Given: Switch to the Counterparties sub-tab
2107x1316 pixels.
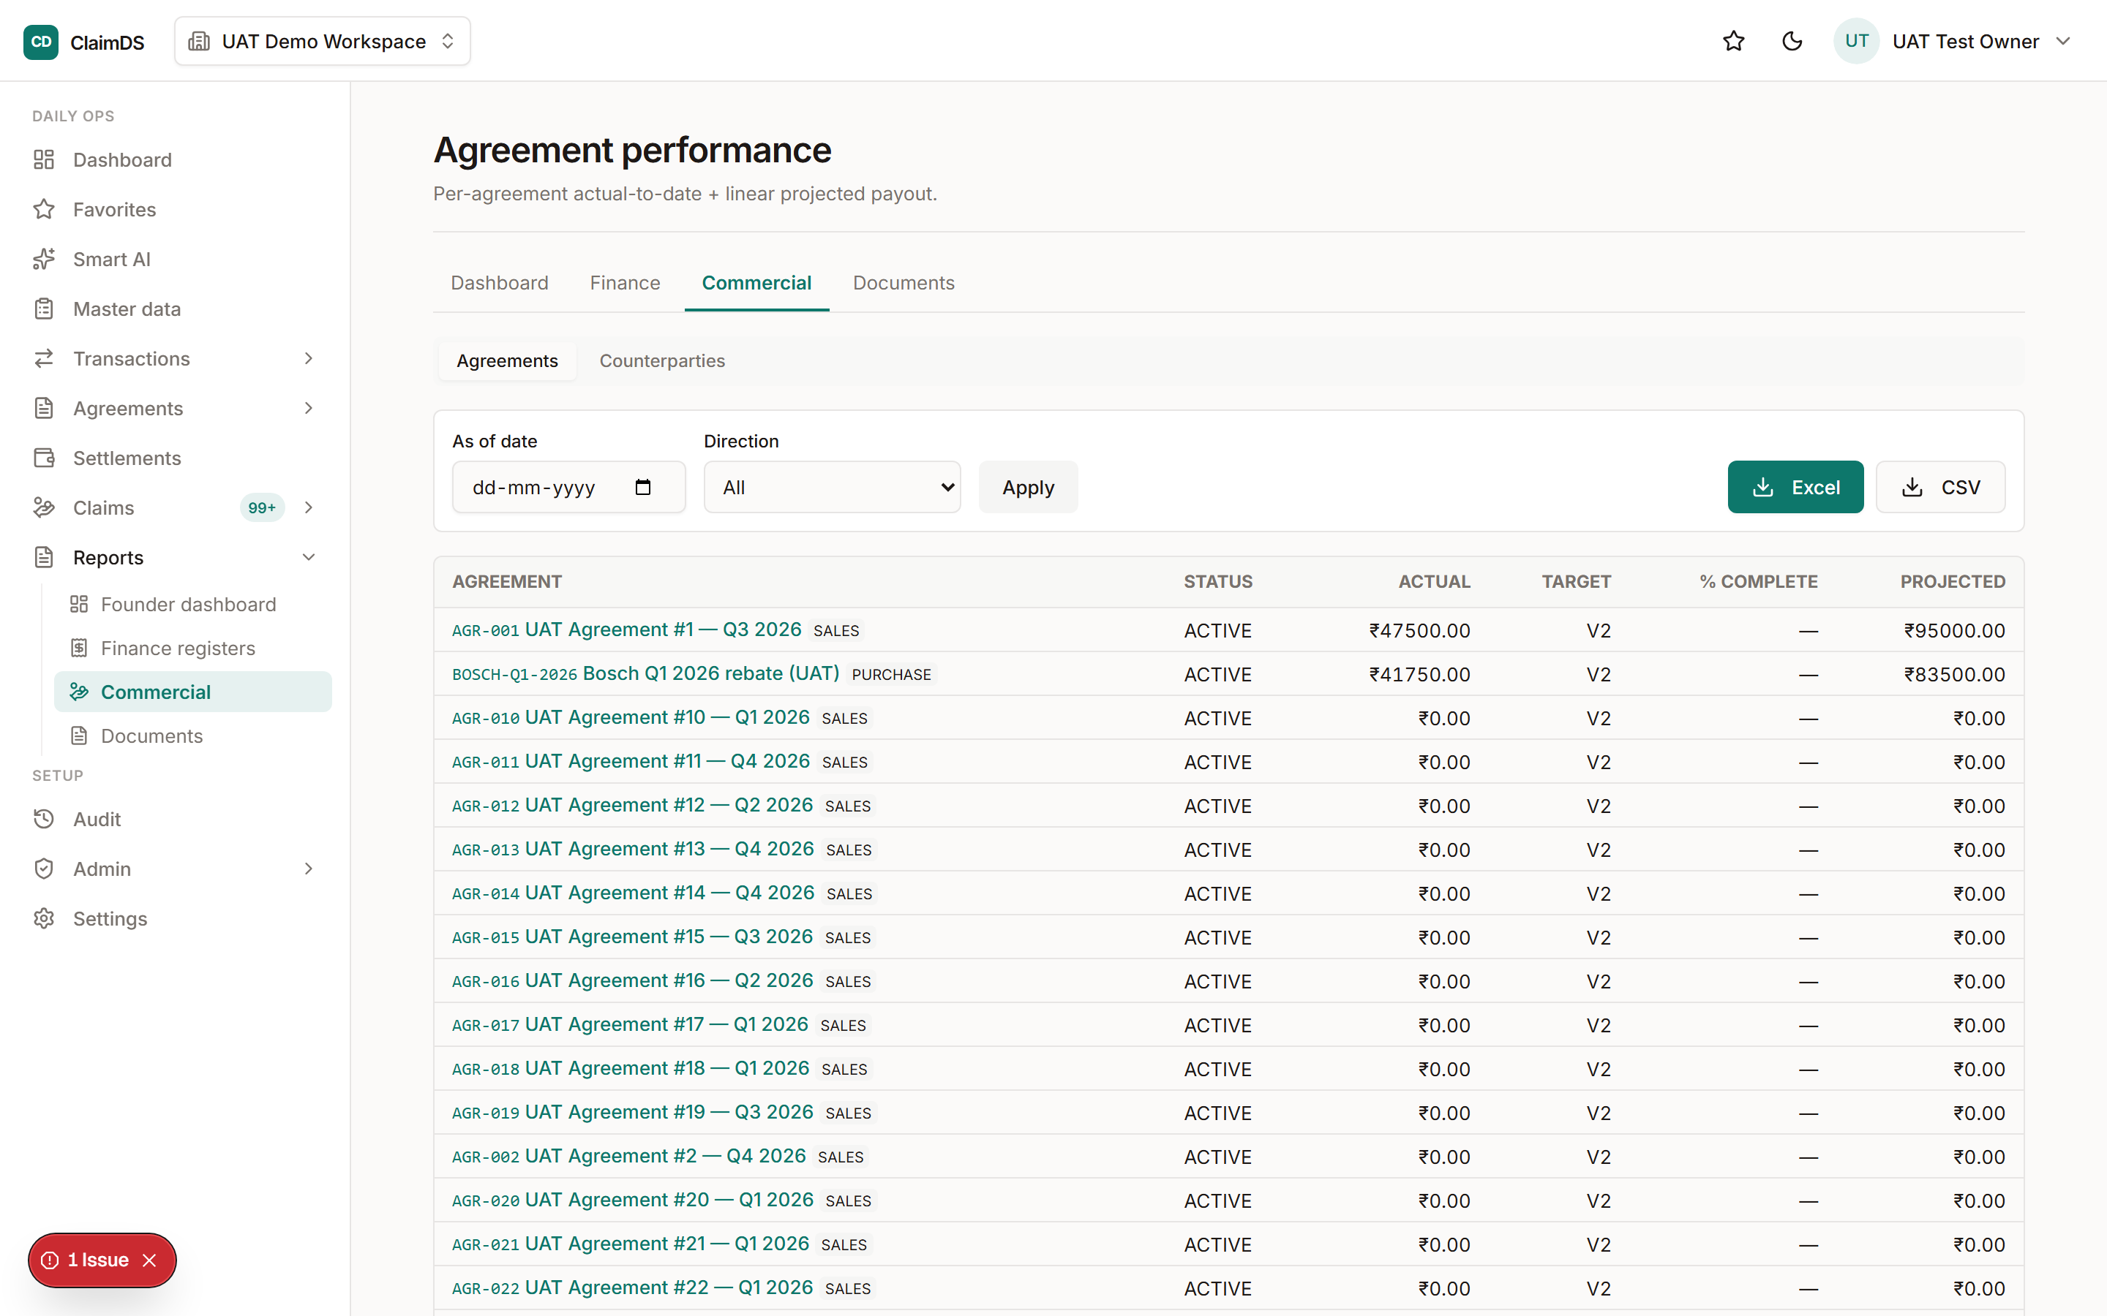Looking at the screenshot, I should coord(663,360).
